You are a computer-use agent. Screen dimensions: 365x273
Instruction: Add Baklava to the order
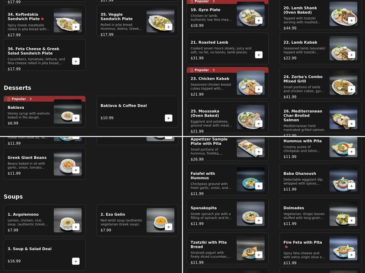coord(76,118)
